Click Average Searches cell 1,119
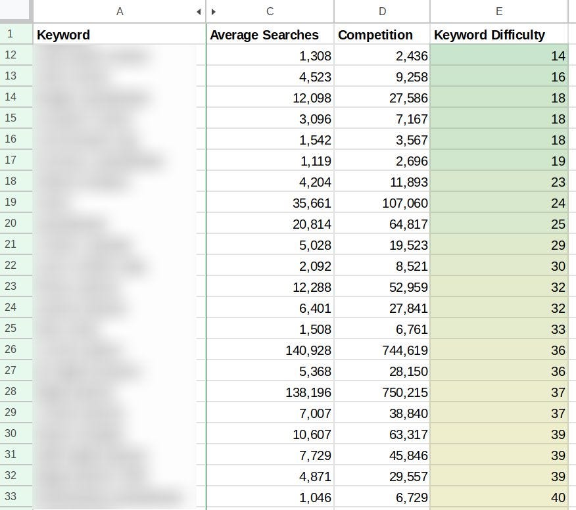The image size is (576, 510). click(x=270, y=160)
